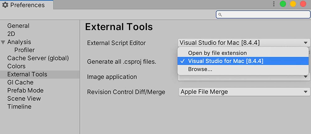
Task: Click the Preferences gear icon
Action: [x=5, y=5]
